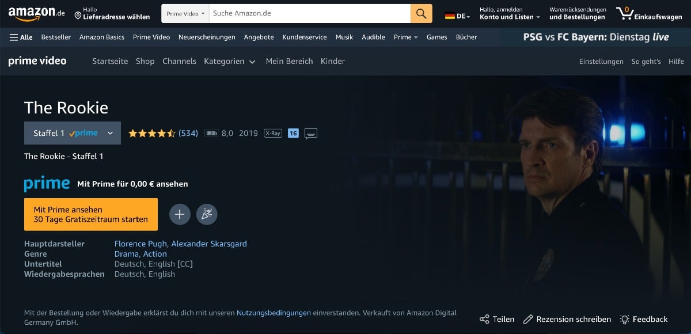691x334 pixels.
Task: Click Prime Video in the top nav bar
Action: click(151, 37)
